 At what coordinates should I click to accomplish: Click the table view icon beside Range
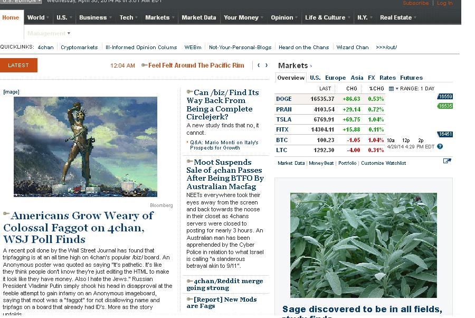391,89
